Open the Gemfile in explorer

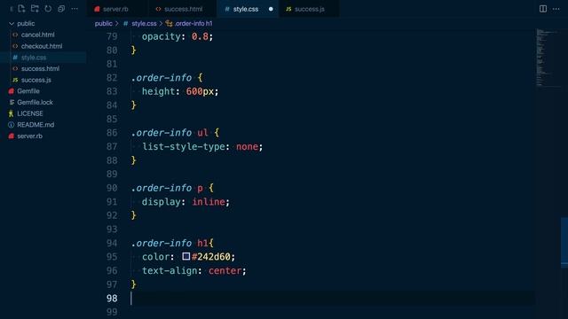(x=28, y=91)
